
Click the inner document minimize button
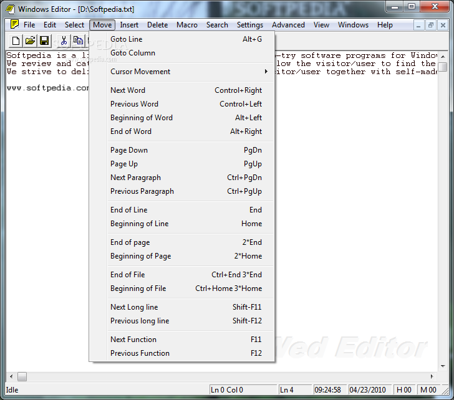(x=418, y=26)
